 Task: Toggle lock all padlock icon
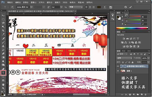click(132, 62)
